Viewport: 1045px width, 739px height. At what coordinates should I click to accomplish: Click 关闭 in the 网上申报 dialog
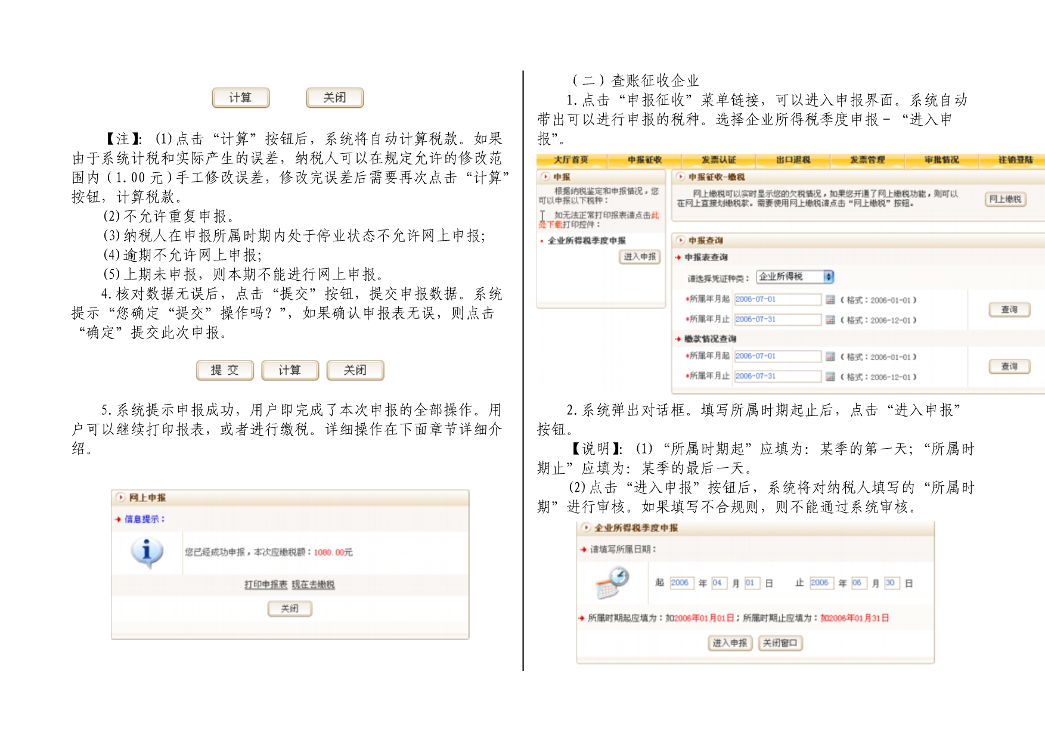pyautogui.click(x=290, y=608)
